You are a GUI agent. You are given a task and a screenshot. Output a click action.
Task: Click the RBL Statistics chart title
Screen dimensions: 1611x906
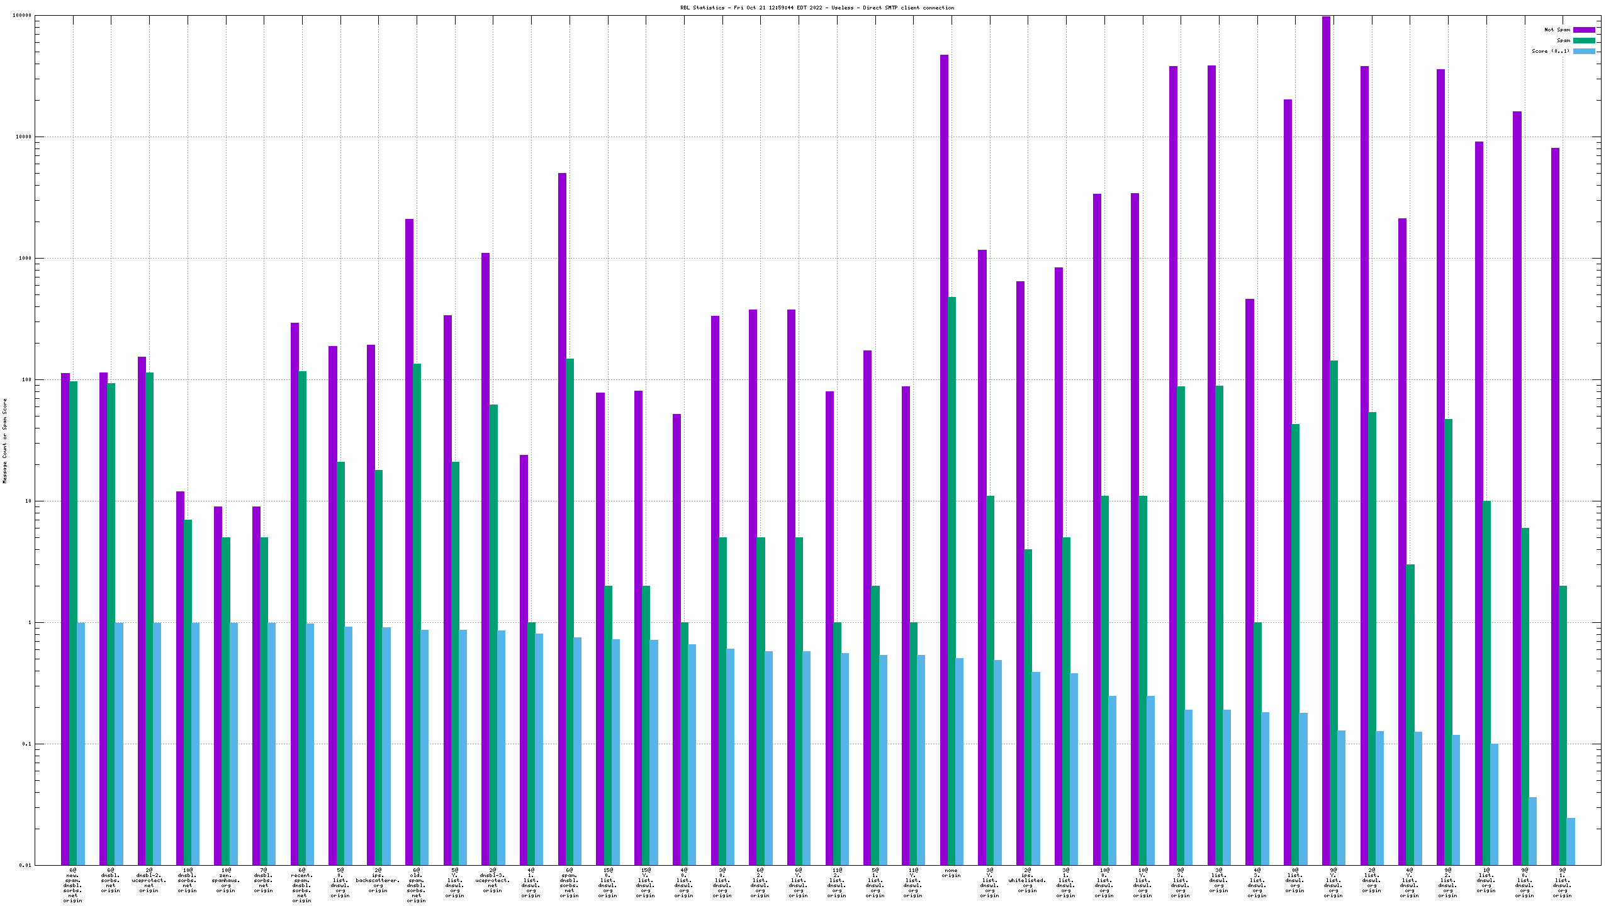click(x=817, y=8)
